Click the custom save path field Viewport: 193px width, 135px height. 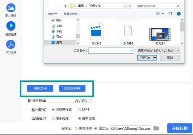pyautogui.click(x=131, y=128)
